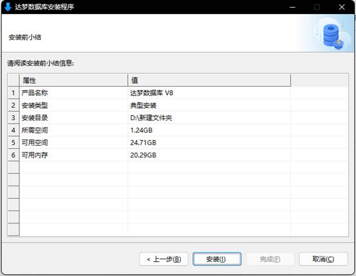
Task: Click the 属性 column header
Action: [x=73, y=80]
